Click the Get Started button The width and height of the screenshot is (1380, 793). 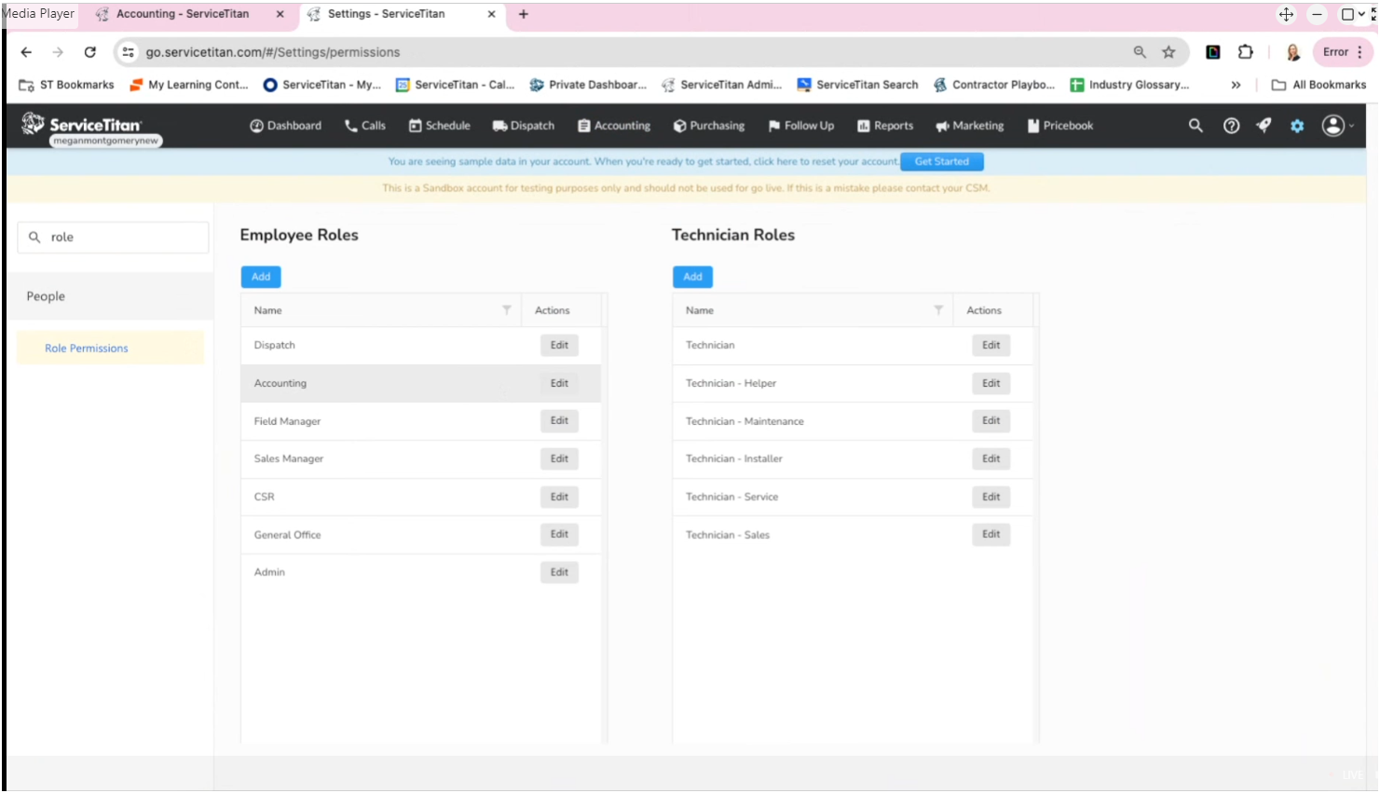click(x=942, y=161)
